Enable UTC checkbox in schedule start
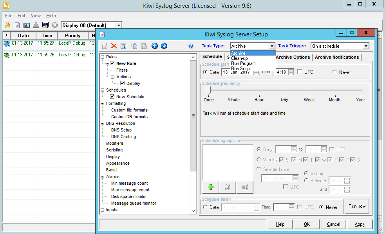This screenshot has height=234, width=385. click(300, 72)
